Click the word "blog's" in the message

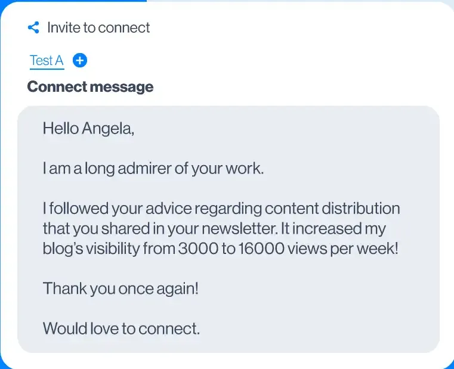(x=63, y=249)
